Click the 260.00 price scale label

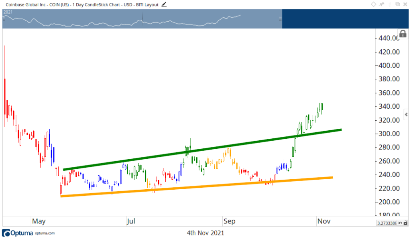[389, 161]
